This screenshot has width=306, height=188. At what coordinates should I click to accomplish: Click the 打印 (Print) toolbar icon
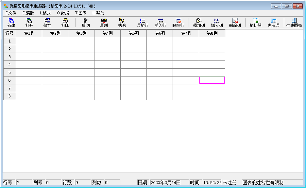(x=65, y=23)
